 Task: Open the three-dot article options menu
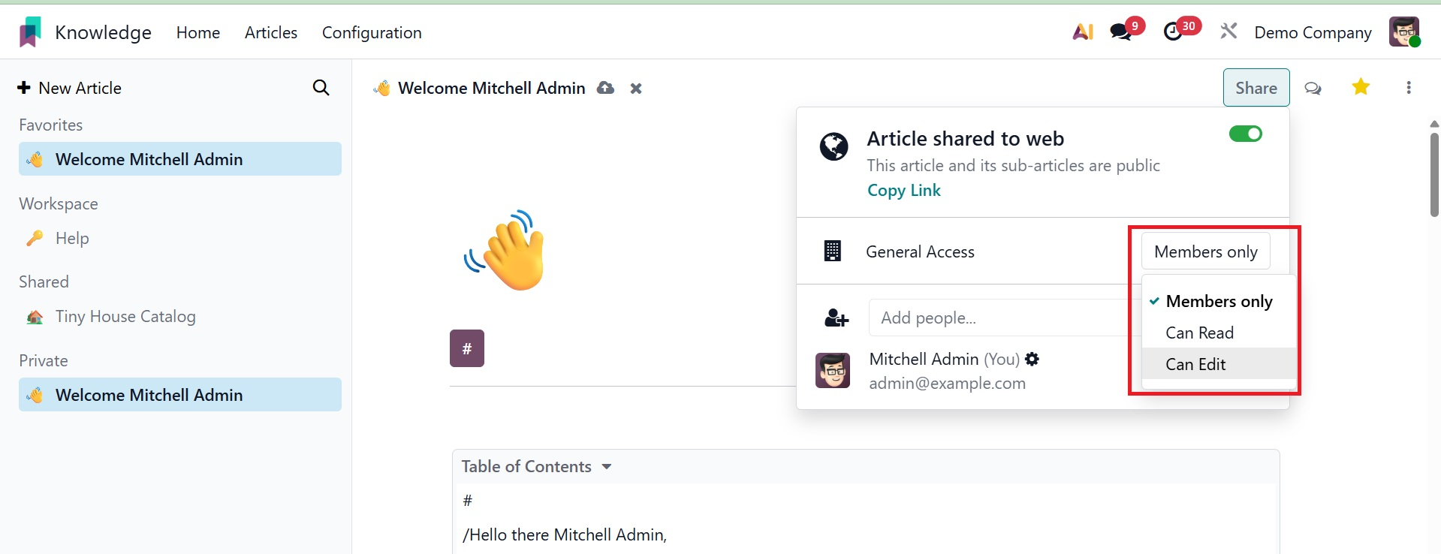[1408, 88]
